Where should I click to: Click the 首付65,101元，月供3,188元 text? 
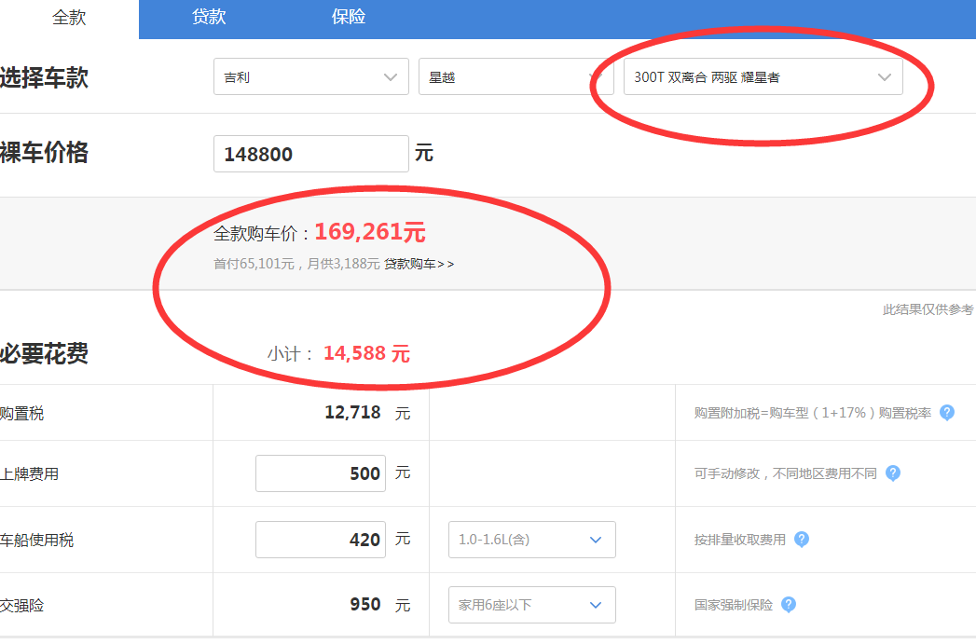(296, 264)
